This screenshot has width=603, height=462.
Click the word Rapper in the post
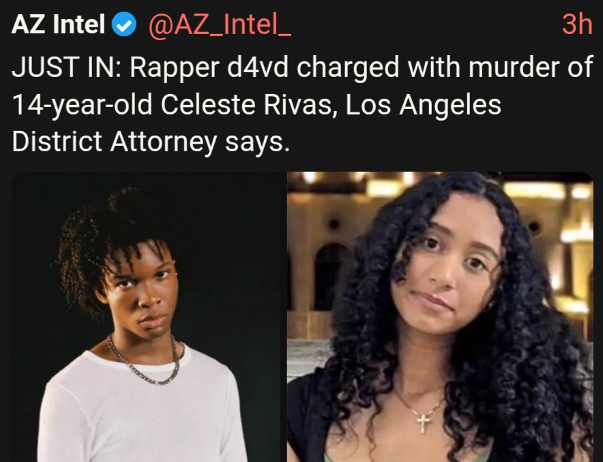pos(174,68)
